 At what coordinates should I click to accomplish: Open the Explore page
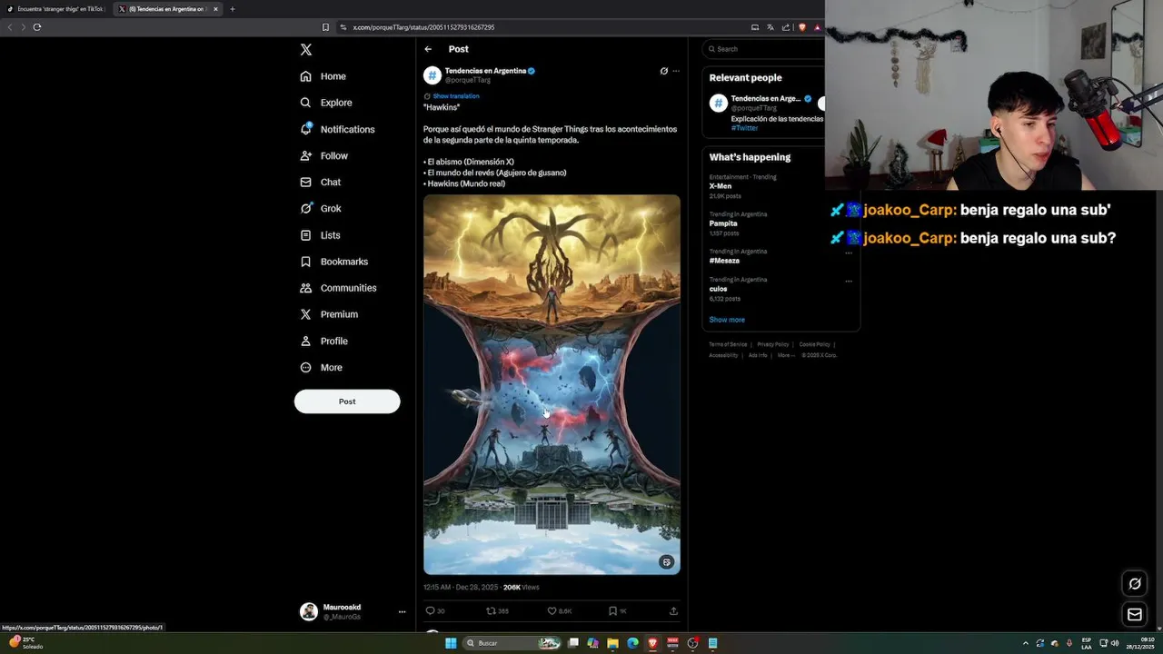(x=326, y=103)
